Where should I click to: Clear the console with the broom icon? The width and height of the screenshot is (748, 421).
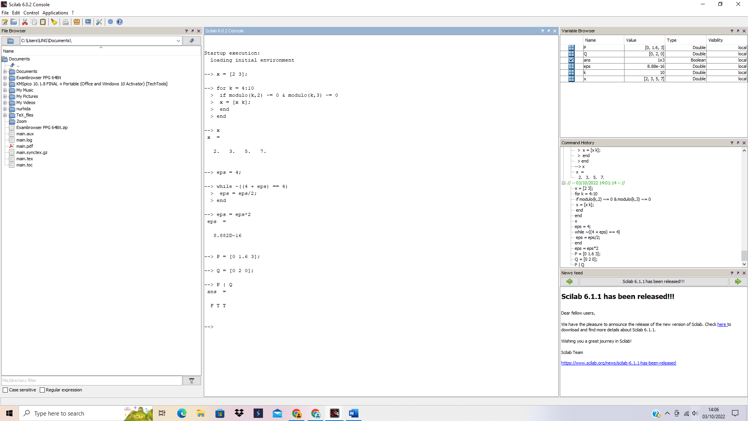tap(54, 22)
